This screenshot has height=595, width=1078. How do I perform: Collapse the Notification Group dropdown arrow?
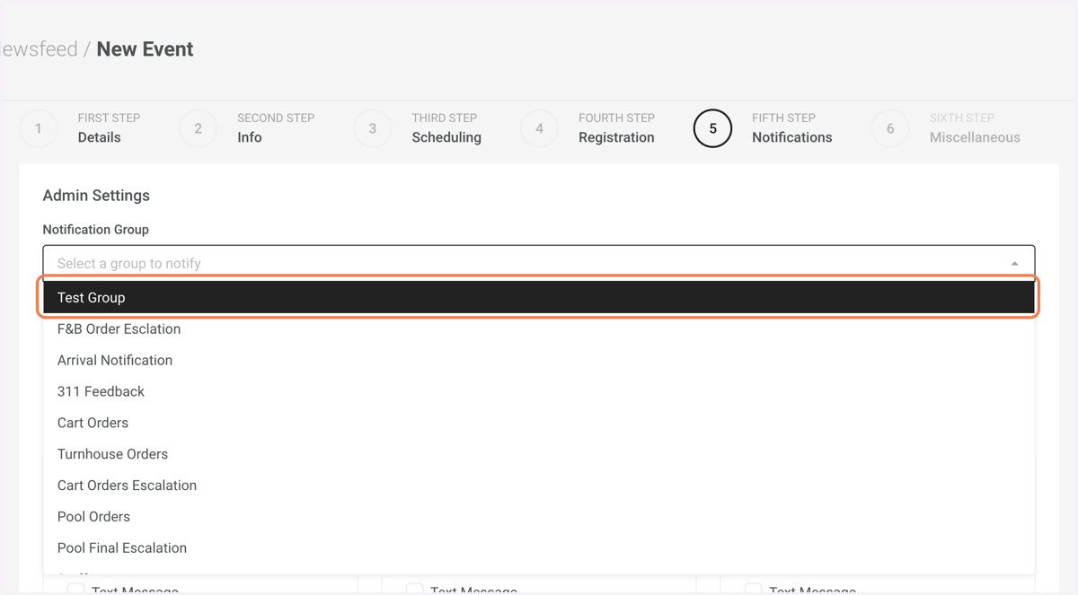tap(1014, 264)
